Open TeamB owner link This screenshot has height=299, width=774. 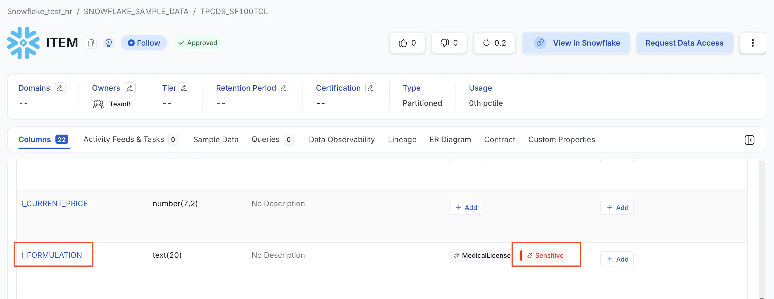tap(120, 104)
